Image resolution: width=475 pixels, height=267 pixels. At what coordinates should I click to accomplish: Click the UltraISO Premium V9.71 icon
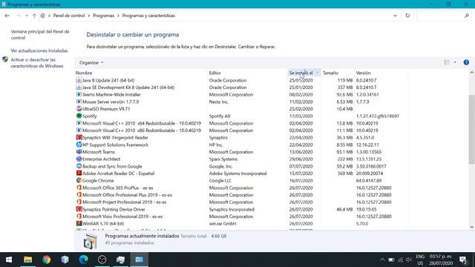79,109
